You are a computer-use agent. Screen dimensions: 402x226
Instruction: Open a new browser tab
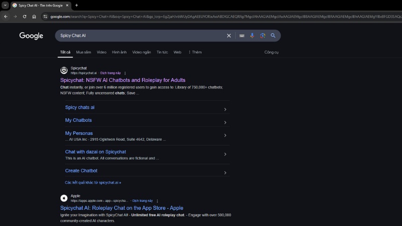(x=76, y=5)
